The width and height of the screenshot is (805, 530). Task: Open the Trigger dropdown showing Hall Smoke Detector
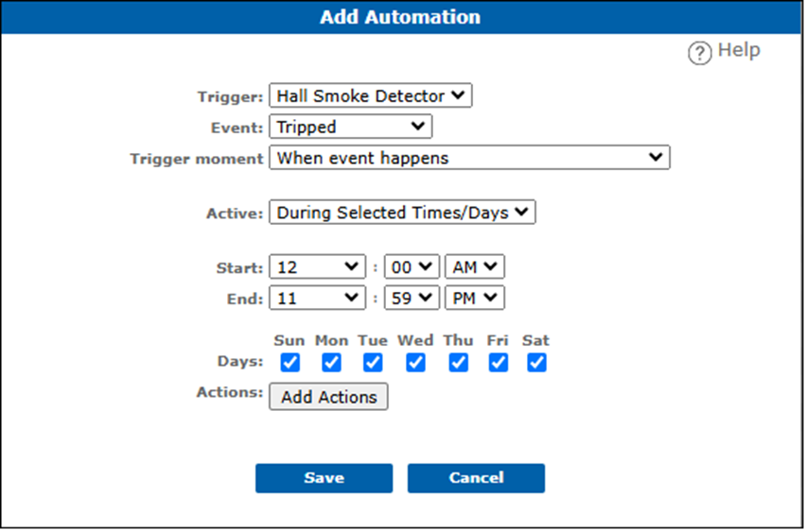(371, 95)
